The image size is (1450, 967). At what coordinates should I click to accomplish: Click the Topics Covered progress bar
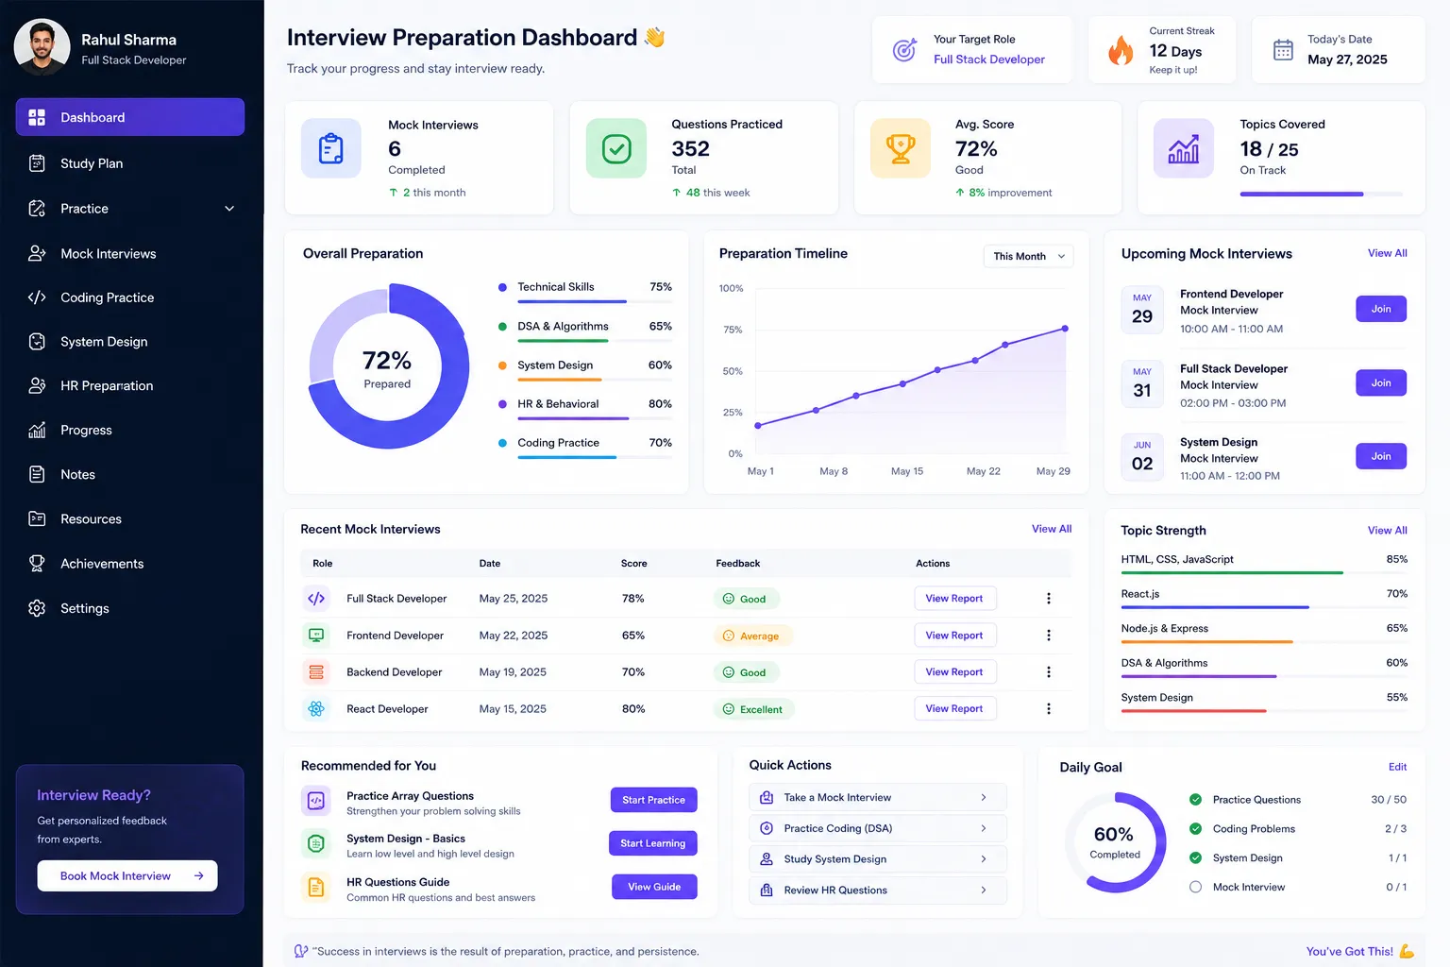click(x=1321, y=194)
